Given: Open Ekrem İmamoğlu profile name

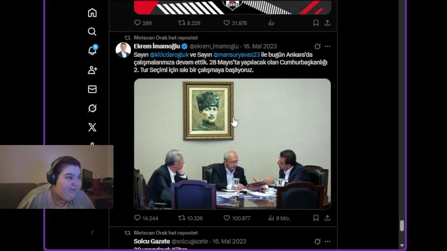Looking at the screenshot, I should (157, 46).
